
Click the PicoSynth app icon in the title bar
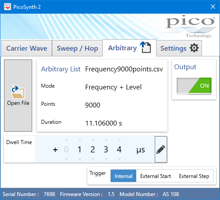pyautogui.click(x=7, y=7)
